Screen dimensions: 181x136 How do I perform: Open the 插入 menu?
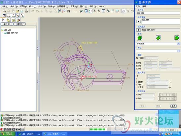(33, 6)
